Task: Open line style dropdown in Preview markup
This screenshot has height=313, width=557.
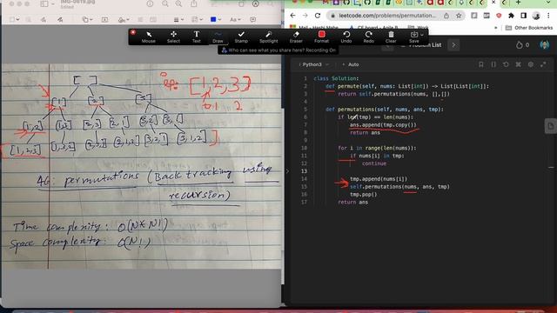Action: tap(178, 19)
